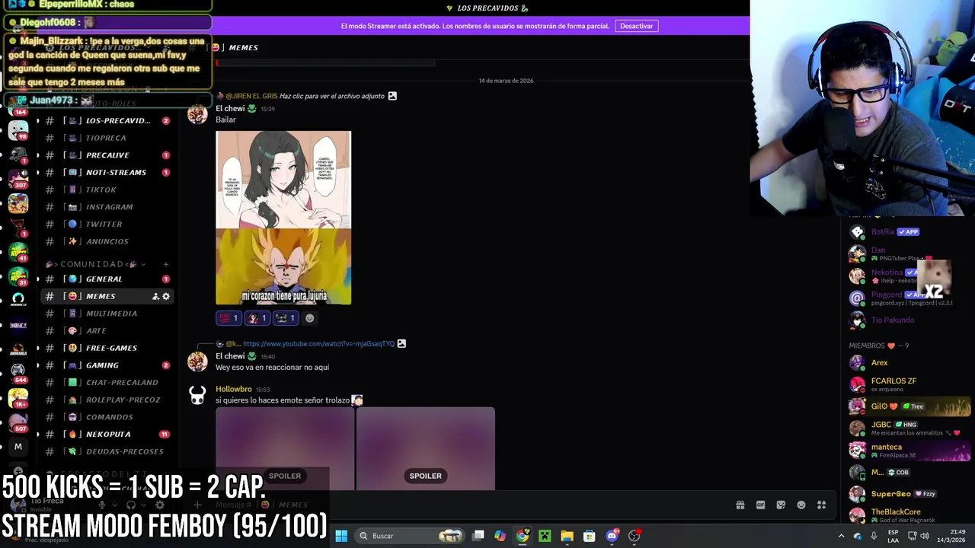975x548 pixels.
Task: Open the server labeled M
Action: click(x=18, y=447)
